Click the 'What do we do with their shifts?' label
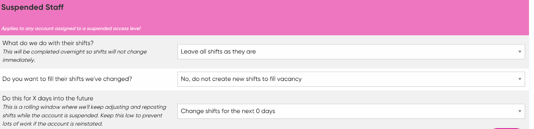This screenshot has height=129, width=534. [x=48, y=43]
